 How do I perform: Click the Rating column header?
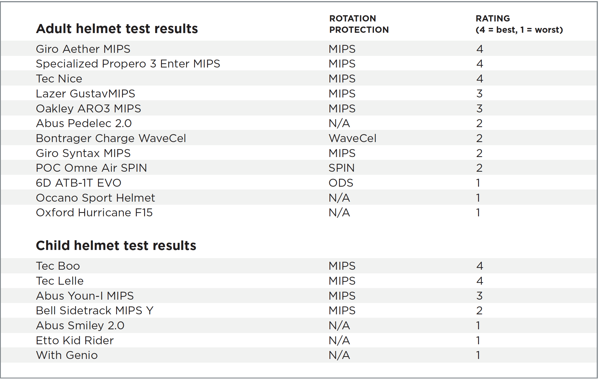pyautogui.click(x=519, y=24)
